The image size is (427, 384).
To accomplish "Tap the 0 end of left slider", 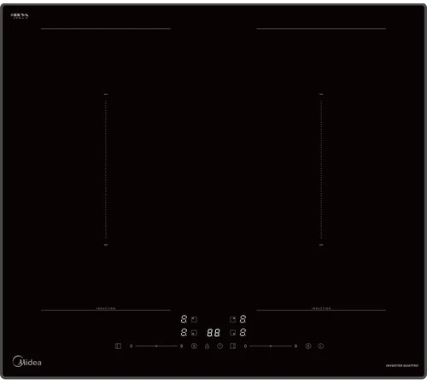I will point(131,346).
